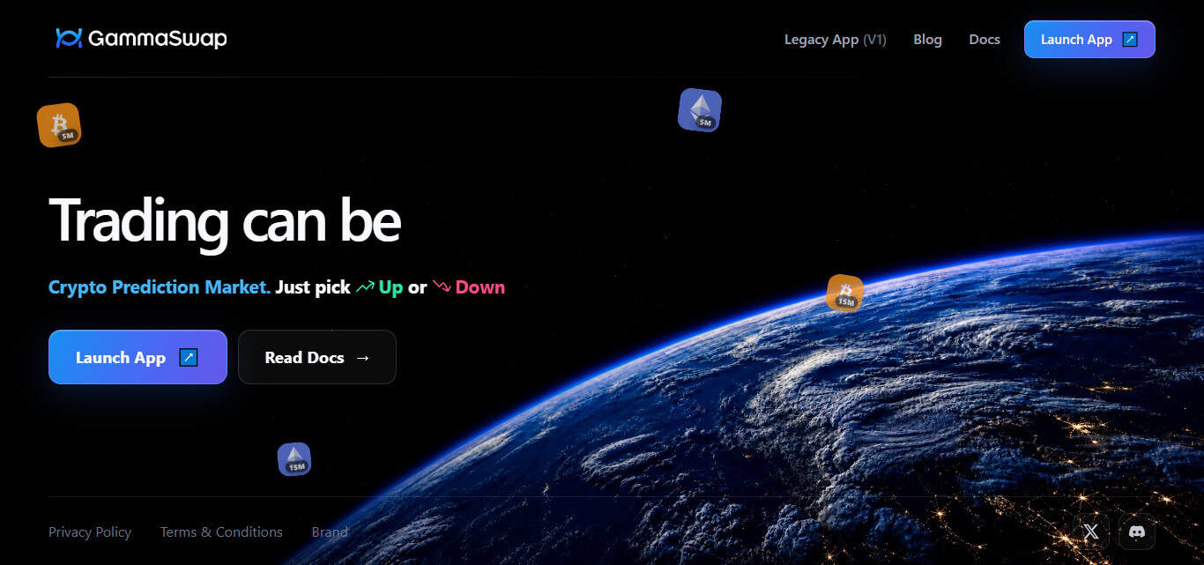Go to the Blog page
The height and width of the screenshot is (565, 1204).
point(927,40)
